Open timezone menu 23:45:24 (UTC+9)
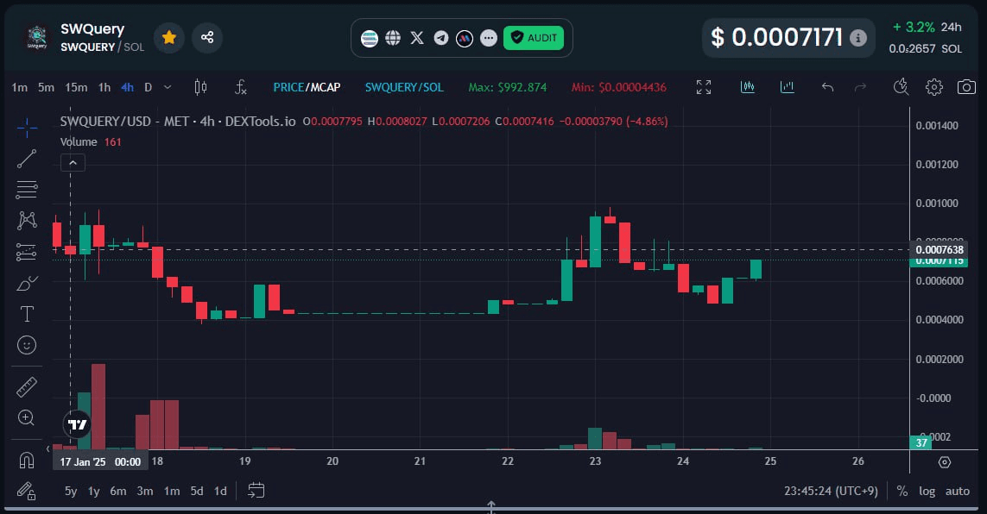The width and height of the screenshot is (987, 514). [831, 492]
